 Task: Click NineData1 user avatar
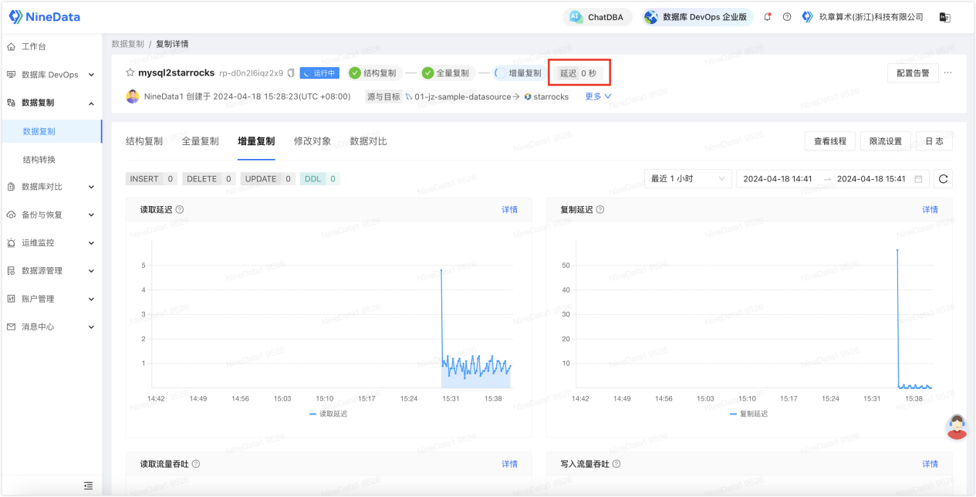click(133, 96)
